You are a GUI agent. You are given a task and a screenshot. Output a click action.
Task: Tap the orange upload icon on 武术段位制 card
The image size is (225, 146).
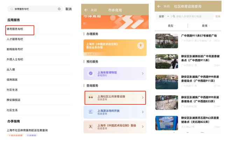140,45
